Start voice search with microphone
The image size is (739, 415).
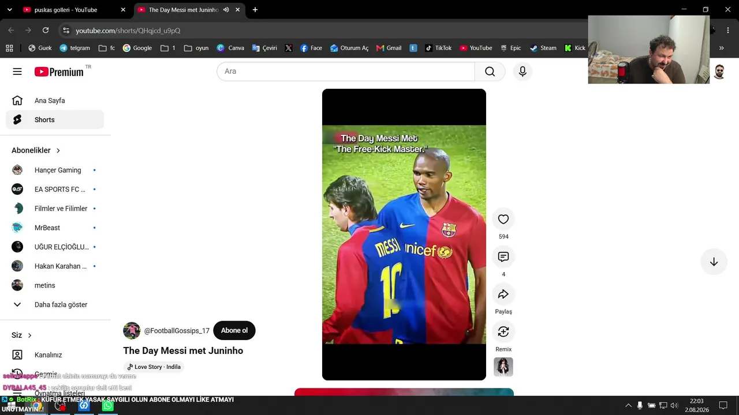[x=522, y=71]
